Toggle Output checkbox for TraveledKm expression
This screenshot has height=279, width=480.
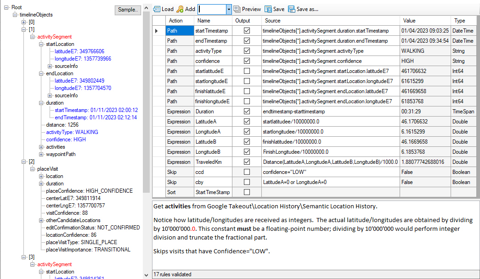[247, 162]
